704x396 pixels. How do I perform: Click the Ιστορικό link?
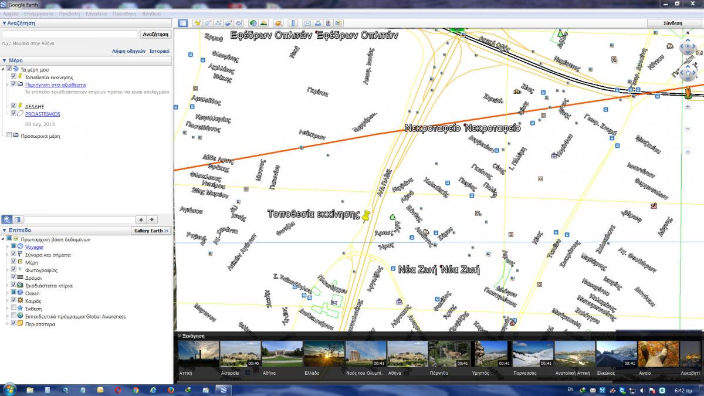pos(159,51)
